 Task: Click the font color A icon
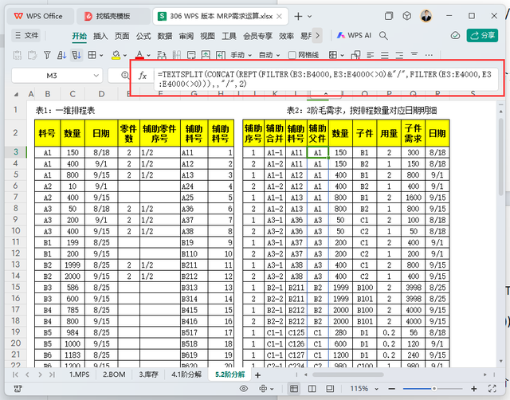(140, 55)
